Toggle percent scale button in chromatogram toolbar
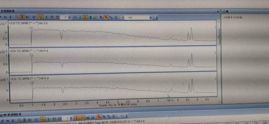 [106, 18]
